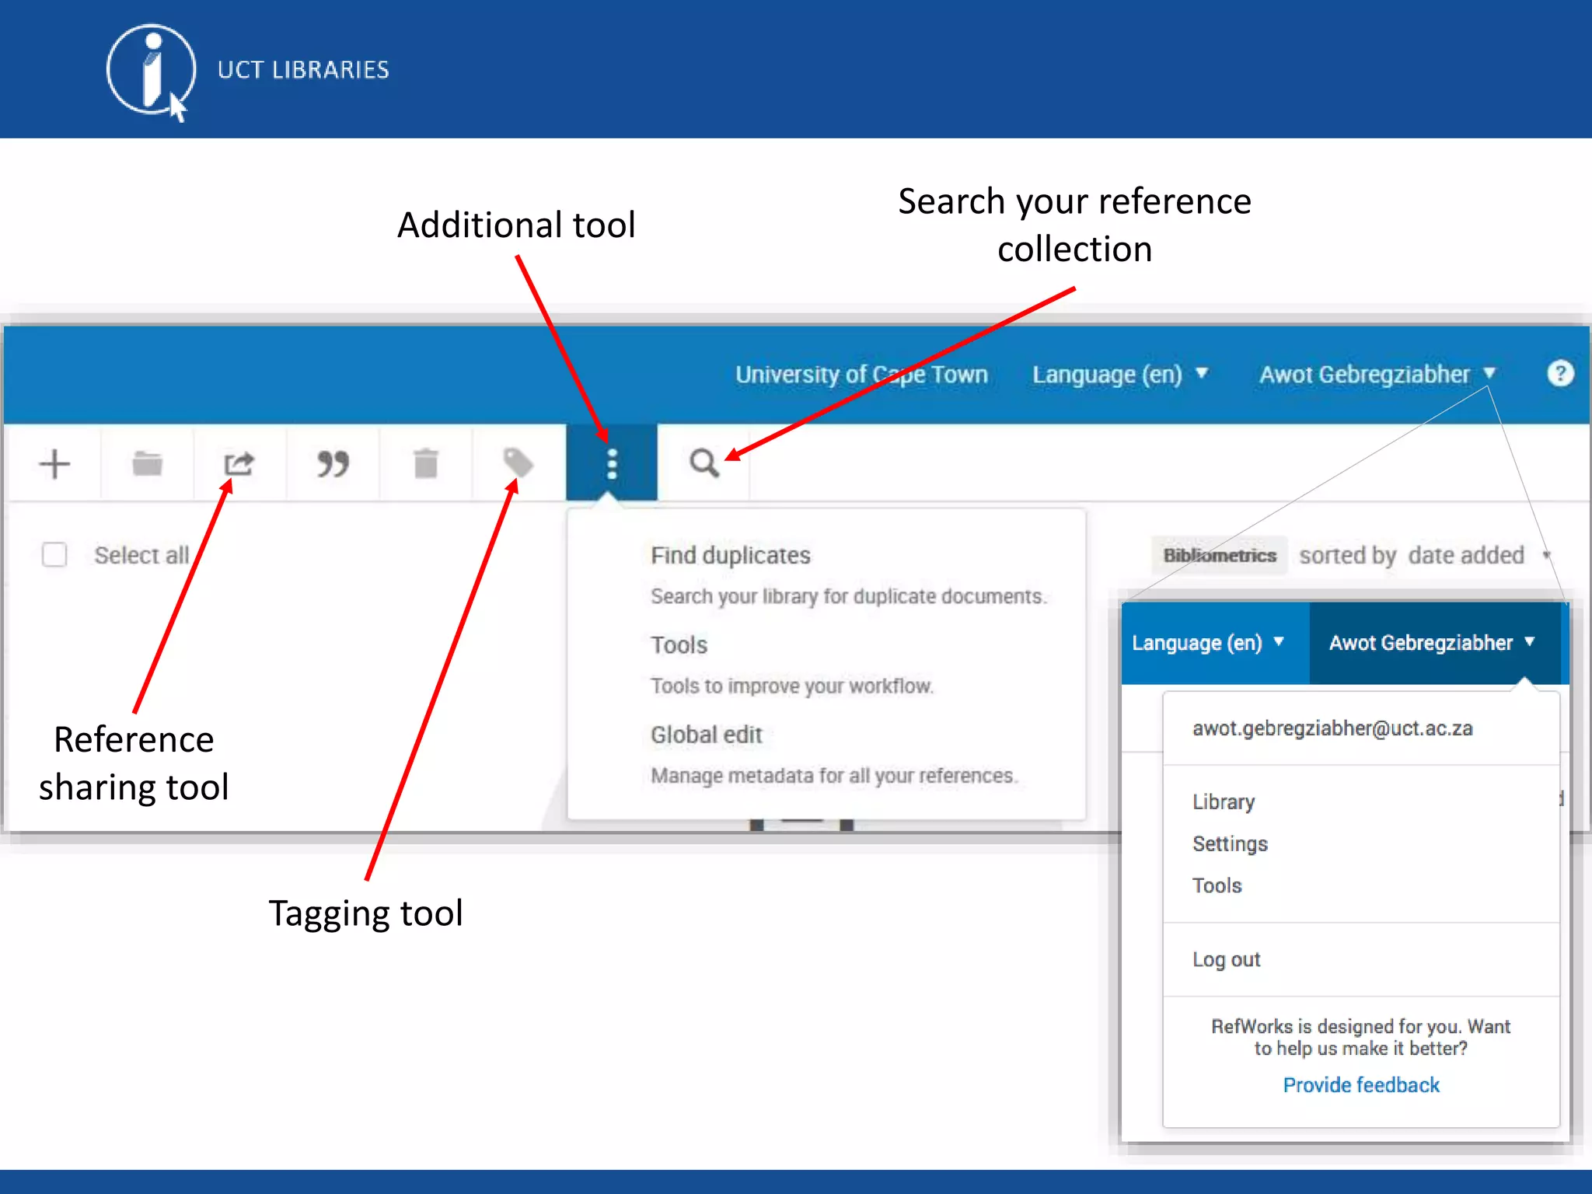This screenshot has height=1194, width=1592.
Task: Click the awot.gebregziabher@uct.ac.za email text
Action: [x=1332, y=728]
